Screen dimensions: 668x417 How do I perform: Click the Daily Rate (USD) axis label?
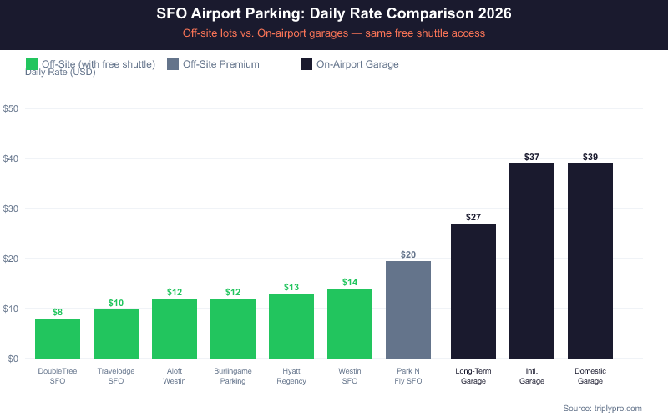pos(60,73)
